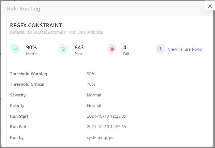
Task: Click the green Pass checkmark icon
Action: coord(63,49)
